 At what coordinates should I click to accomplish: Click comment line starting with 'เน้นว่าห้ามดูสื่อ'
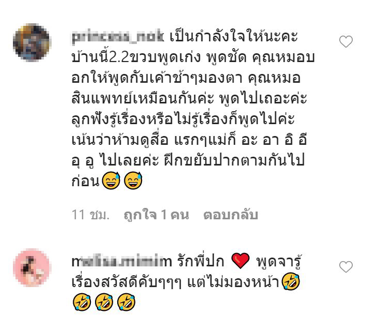click(189, 140)
